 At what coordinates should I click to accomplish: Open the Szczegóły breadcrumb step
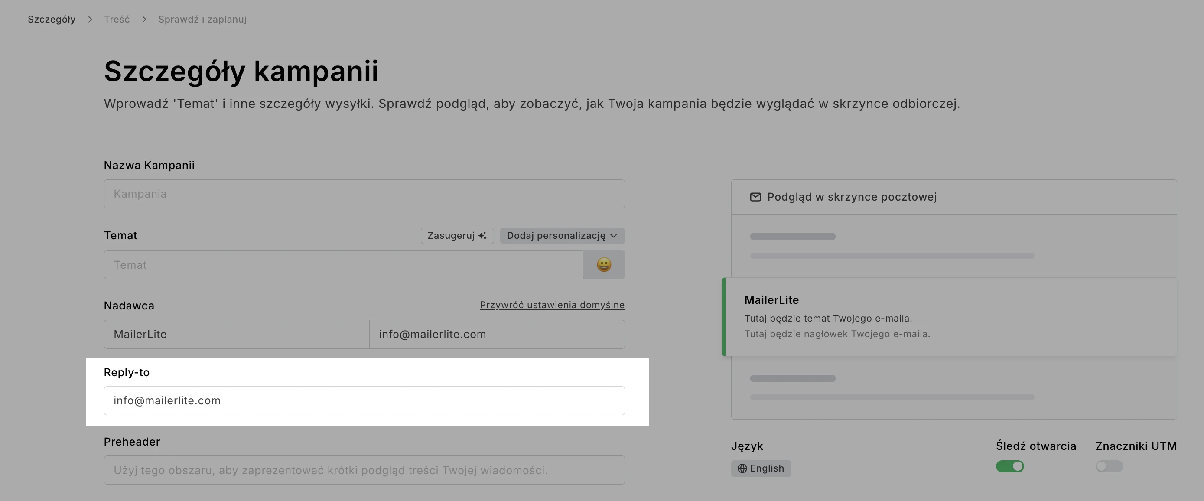52,19
